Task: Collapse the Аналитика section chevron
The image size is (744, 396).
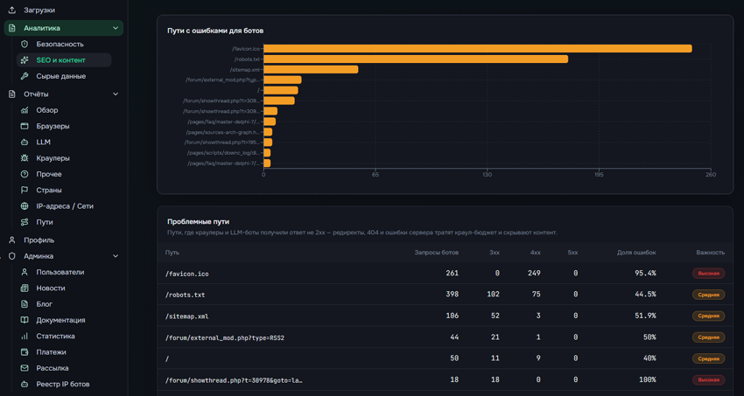Action: pos(116,29)
